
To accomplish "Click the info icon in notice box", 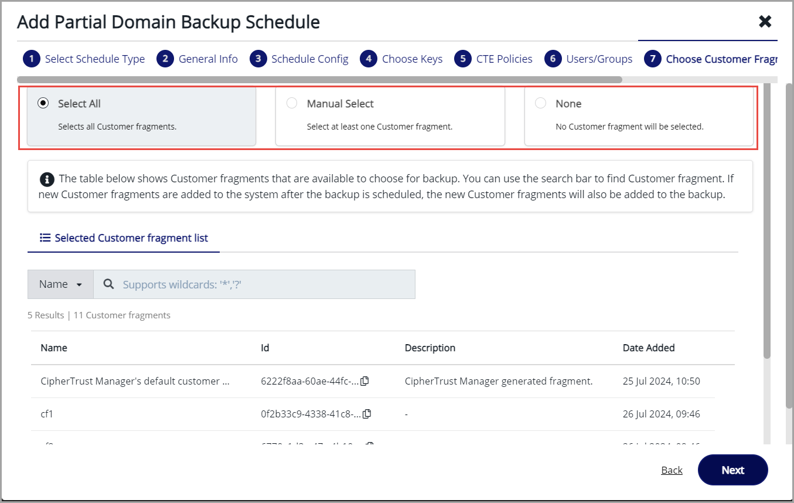I will coord(46,179).
